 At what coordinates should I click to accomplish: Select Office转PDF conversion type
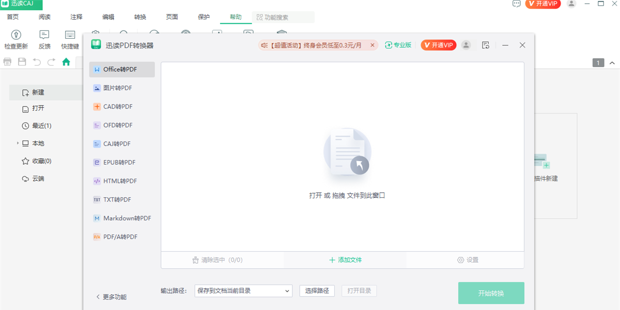[x=122, y=69]
